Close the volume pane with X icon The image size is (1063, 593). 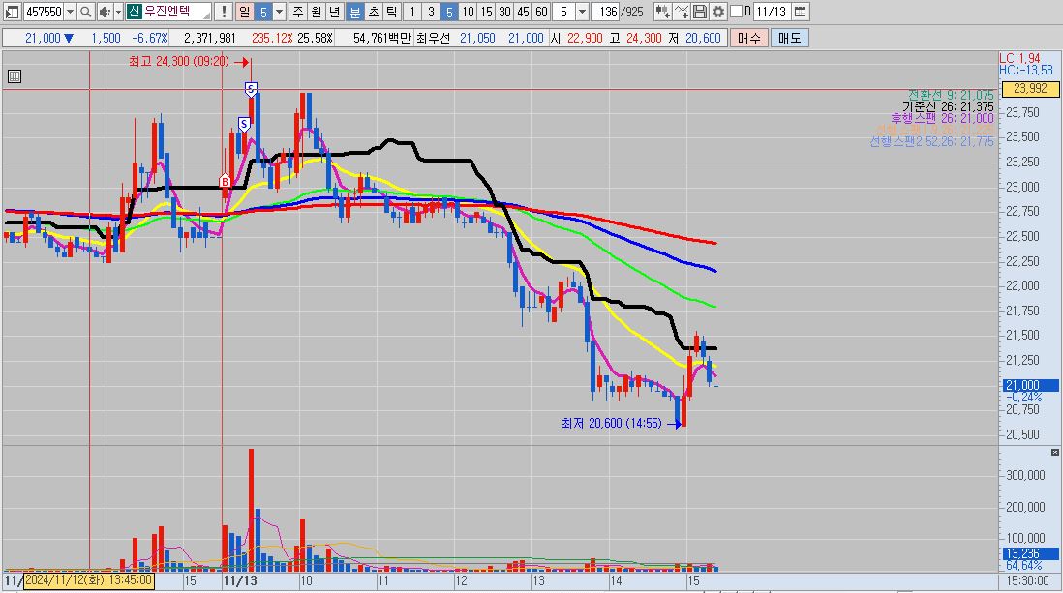pyautogui.click(x=1055, y=452)
